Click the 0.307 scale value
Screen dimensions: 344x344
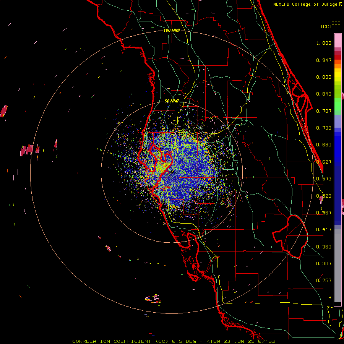(324, 263)
